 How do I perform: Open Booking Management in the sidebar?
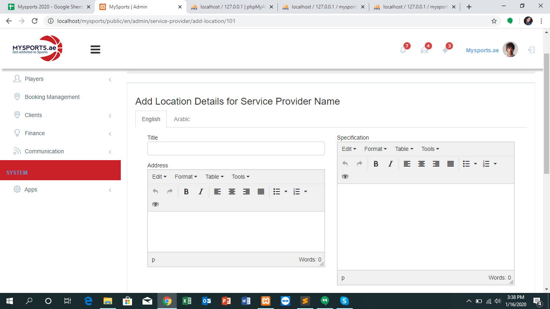pos(52,97)
